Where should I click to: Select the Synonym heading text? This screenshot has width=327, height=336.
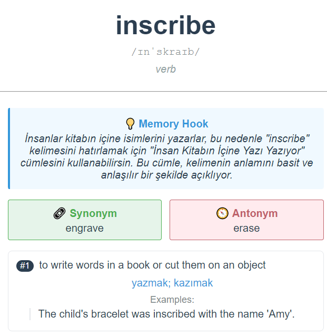93,213
